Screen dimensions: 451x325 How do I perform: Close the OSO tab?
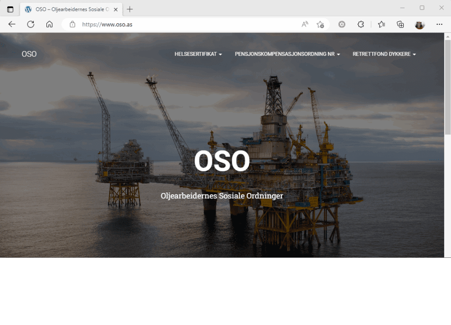(x=116, y=9)
